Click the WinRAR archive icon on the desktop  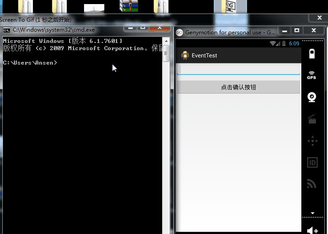[x=129, y=6]
